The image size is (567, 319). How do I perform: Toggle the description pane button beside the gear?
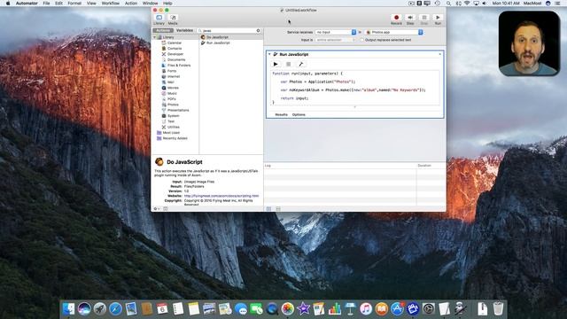click(166, 209)
